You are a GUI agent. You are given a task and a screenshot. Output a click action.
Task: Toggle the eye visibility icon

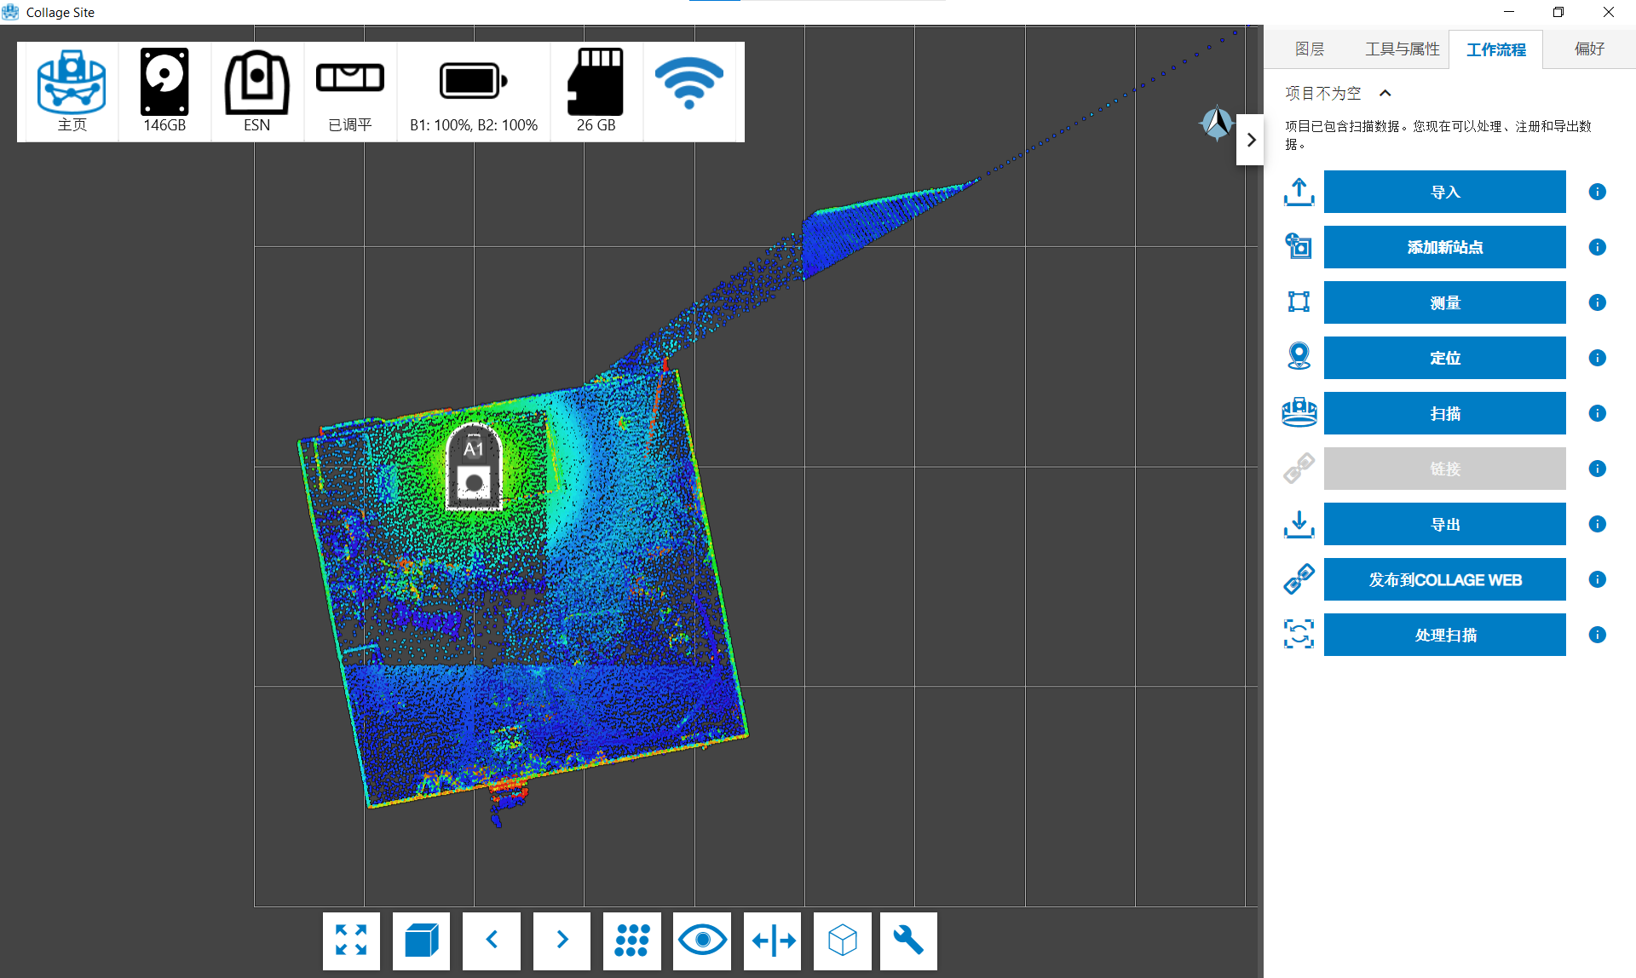point(702,941)
